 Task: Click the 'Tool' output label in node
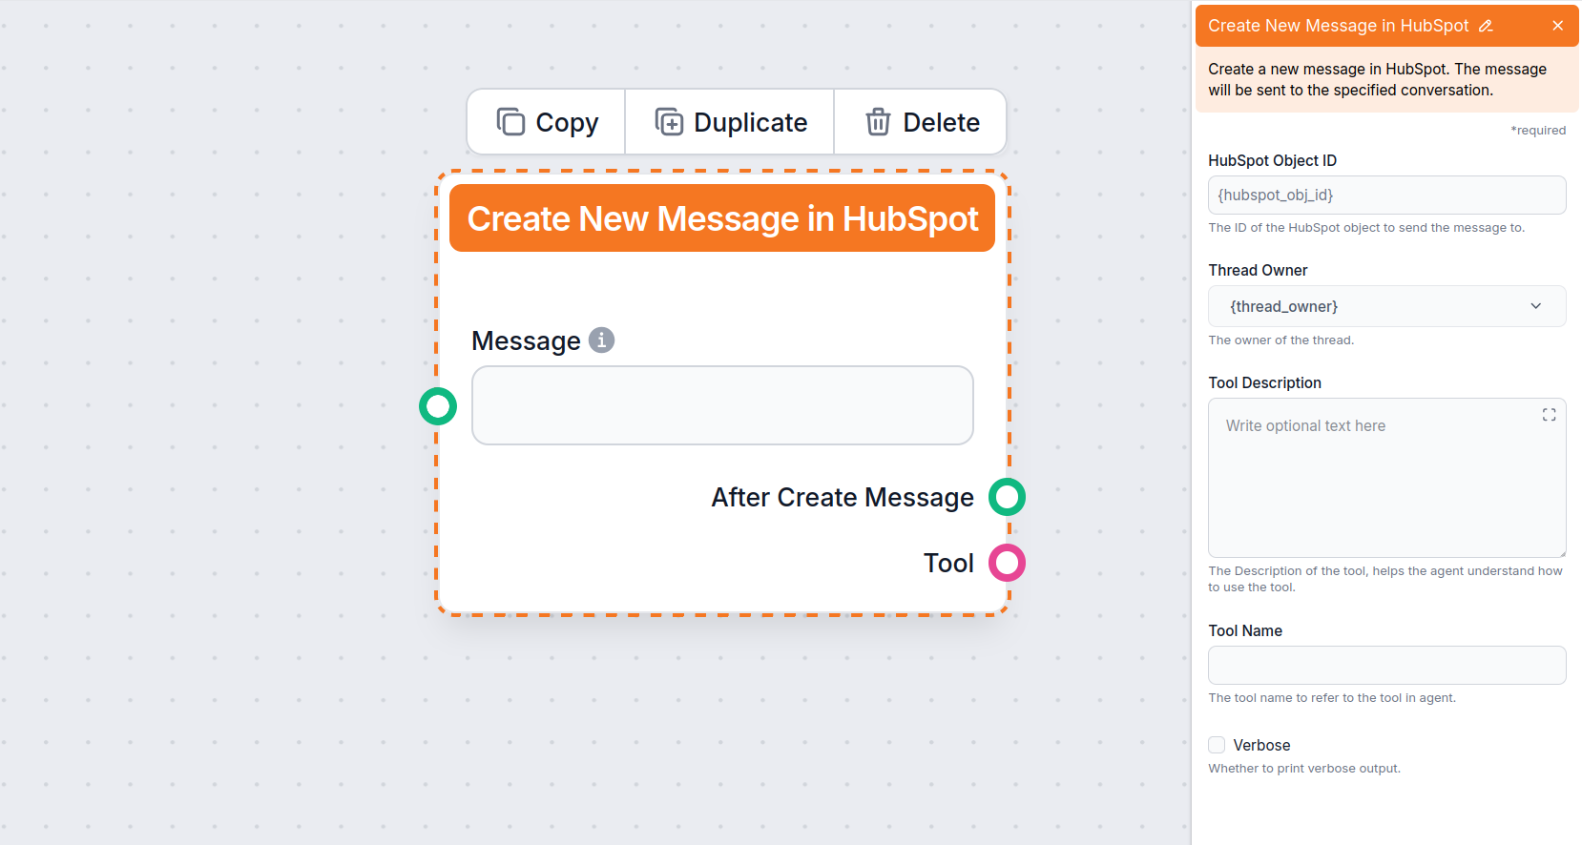(x=948, y=563)
